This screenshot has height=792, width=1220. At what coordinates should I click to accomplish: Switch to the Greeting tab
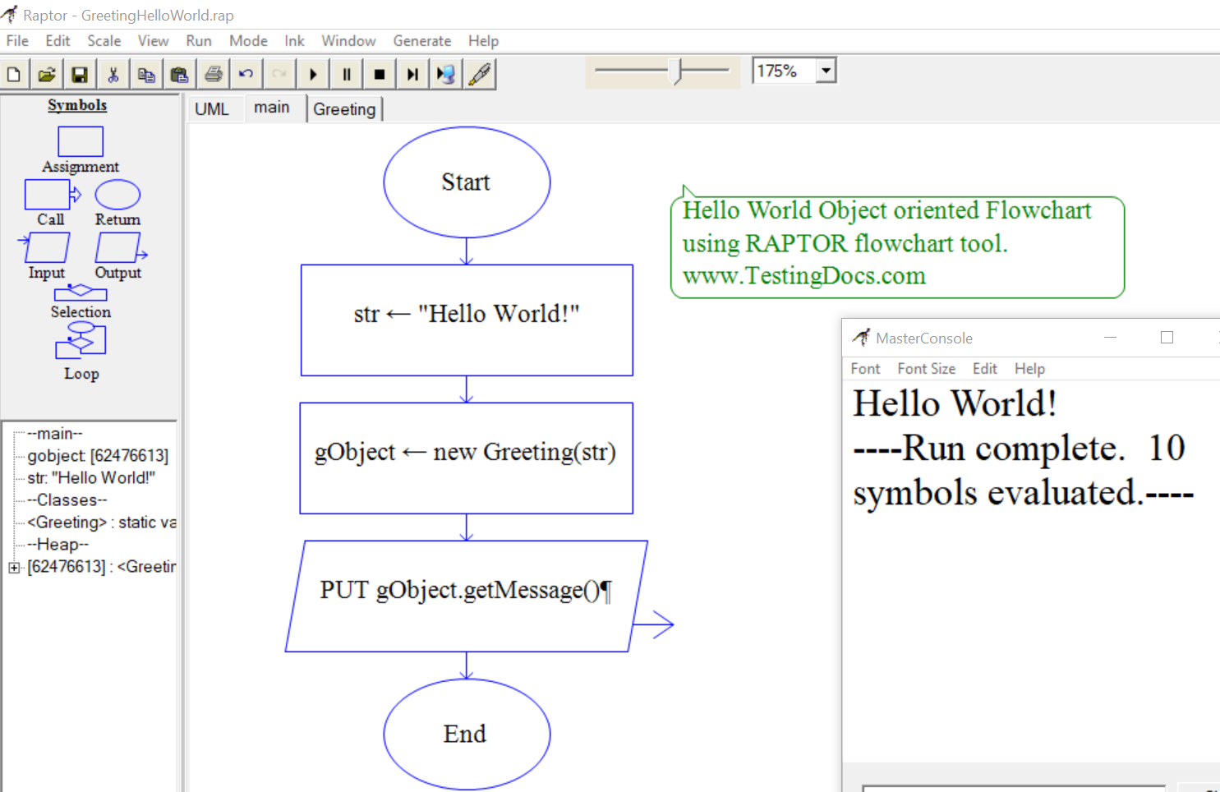click(344, 109)
